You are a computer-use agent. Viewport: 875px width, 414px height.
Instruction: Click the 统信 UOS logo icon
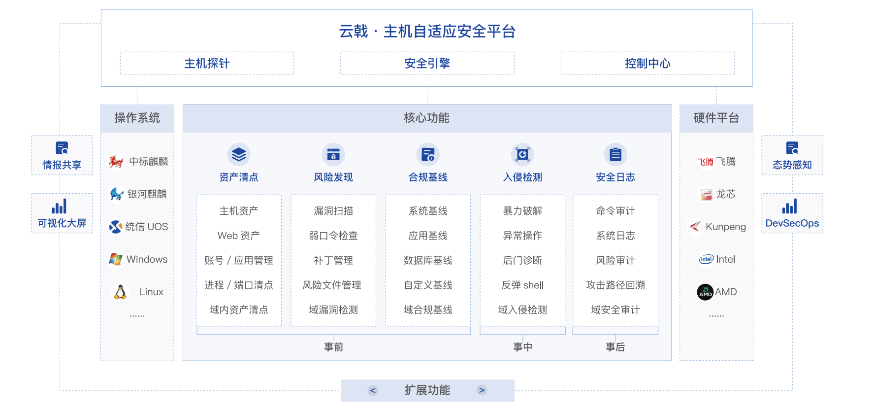pyautogui.click(x=116, y=227)
